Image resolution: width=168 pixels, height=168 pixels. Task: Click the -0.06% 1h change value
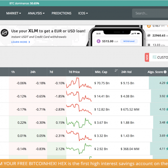pyautogui.click(x=22, y=83)
